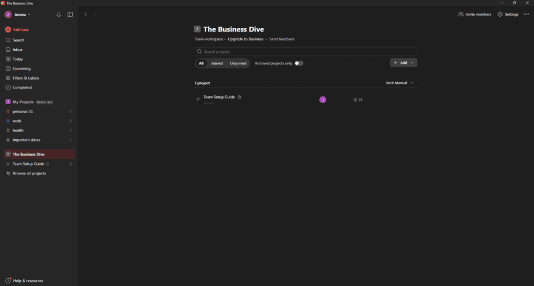
Task: Click the Upgrade to Business link
Action: [x=246, y=39]
